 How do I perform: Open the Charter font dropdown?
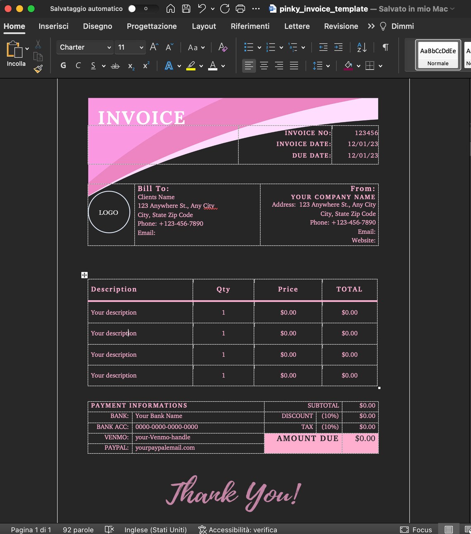[x=85, y=47]
